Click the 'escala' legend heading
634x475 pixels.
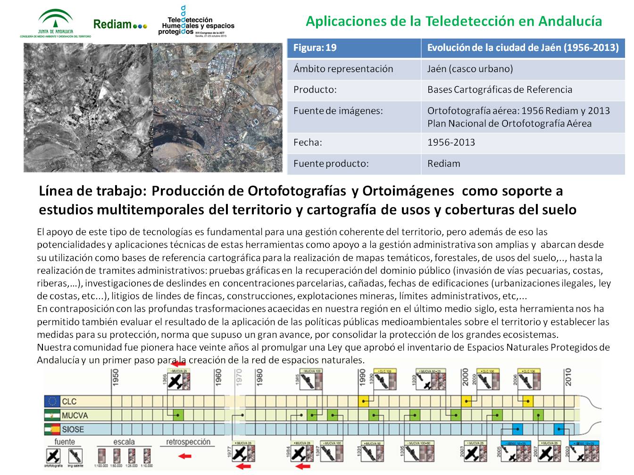point(124,442)
